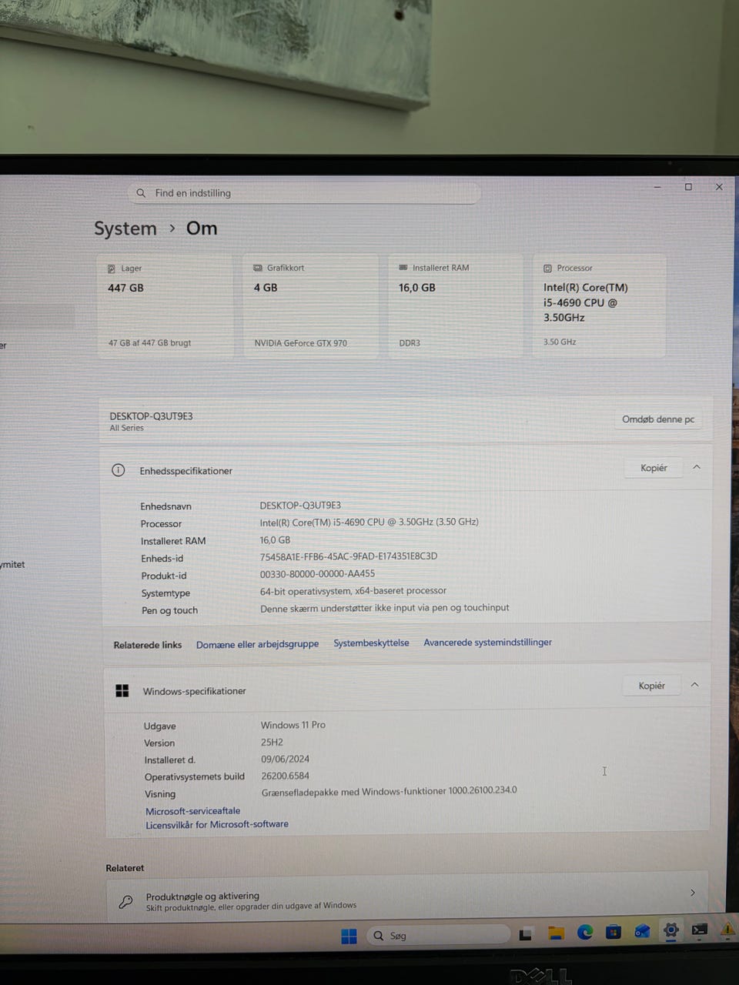
Task: Open the Installeret RAM 16,0 GB card
Action: pos(456,305)
